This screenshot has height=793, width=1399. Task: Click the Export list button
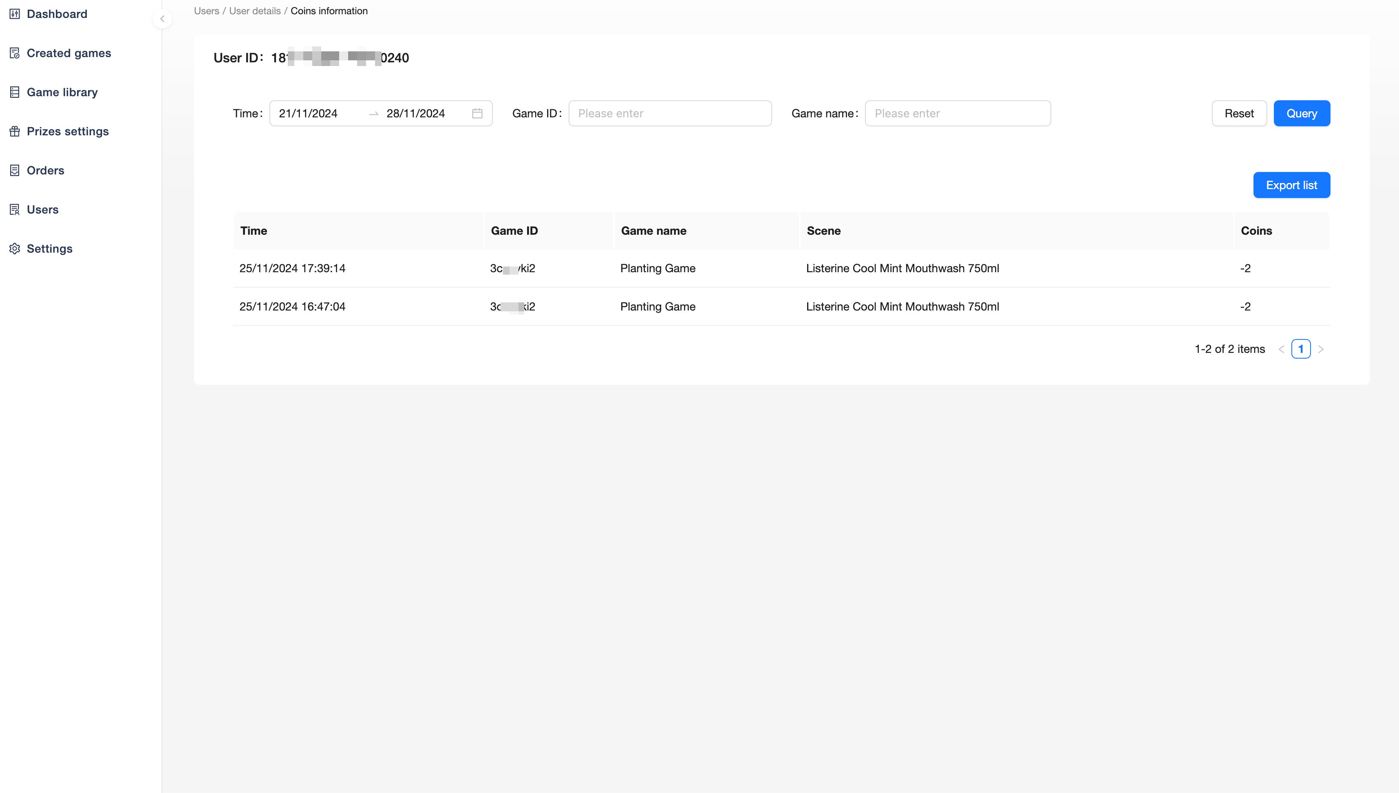pos(1291,185)
